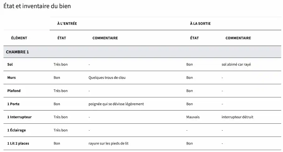Click the "Plafond" row label
Viewport: 283px width, 152px height.
(x=14, y=91)
